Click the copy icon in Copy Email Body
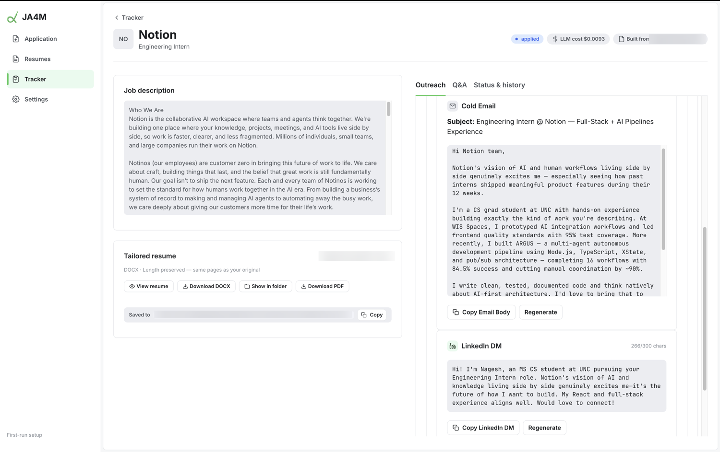 click(x=456, y=312)
